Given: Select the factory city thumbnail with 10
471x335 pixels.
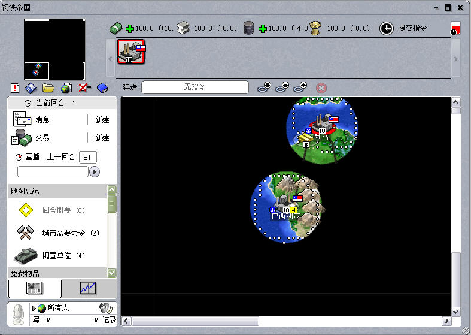Looking at the screenshot, I should [x=131, y=52].
